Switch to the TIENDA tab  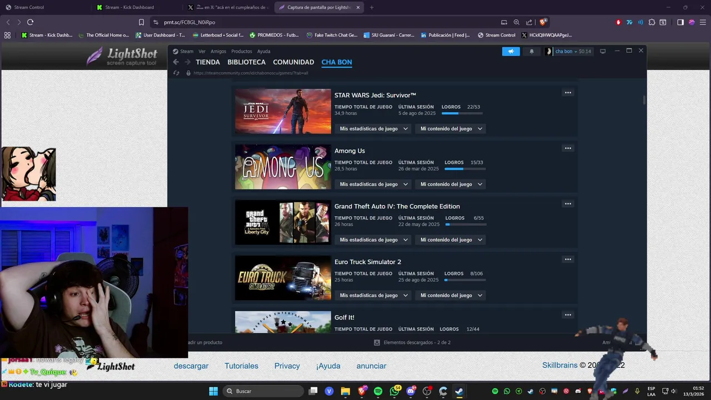click(x=208, y=62)
